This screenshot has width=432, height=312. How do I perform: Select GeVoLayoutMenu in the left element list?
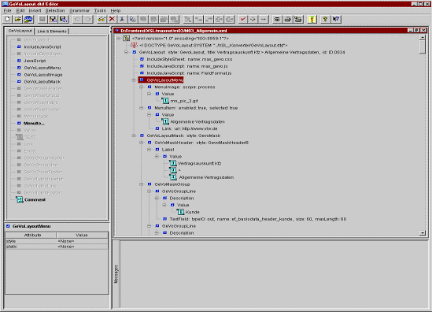(42, 68)
